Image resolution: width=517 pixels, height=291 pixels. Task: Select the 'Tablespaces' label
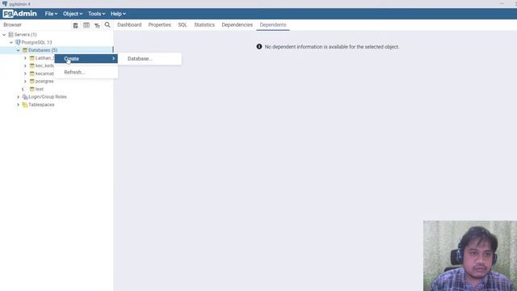(x=41, y=104)
